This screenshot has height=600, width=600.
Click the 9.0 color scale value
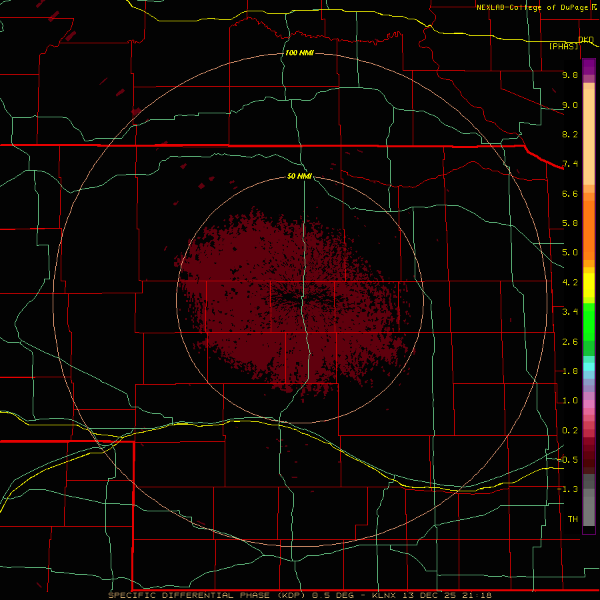pyautogui.click(x=570, y=105)
